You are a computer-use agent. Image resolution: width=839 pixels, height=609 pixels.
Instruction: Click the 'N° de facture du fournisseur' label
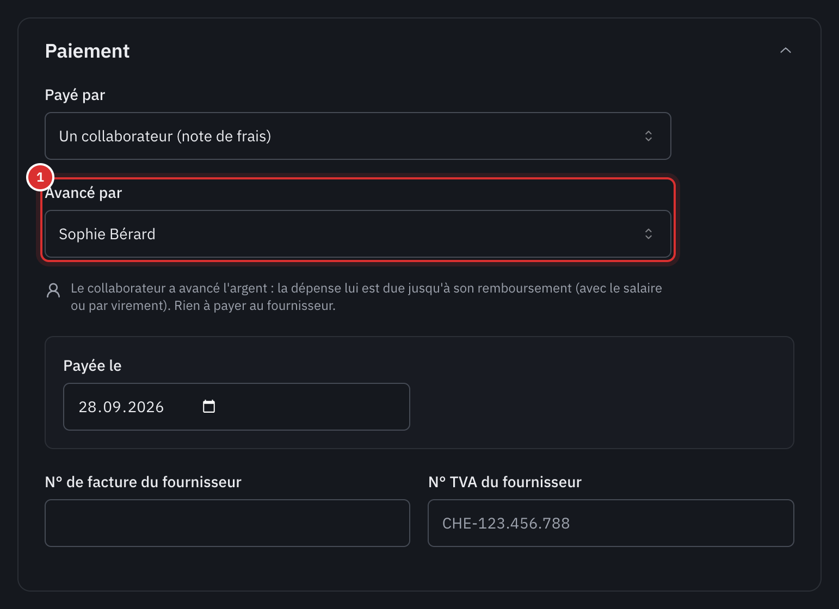tap(143, 482)
